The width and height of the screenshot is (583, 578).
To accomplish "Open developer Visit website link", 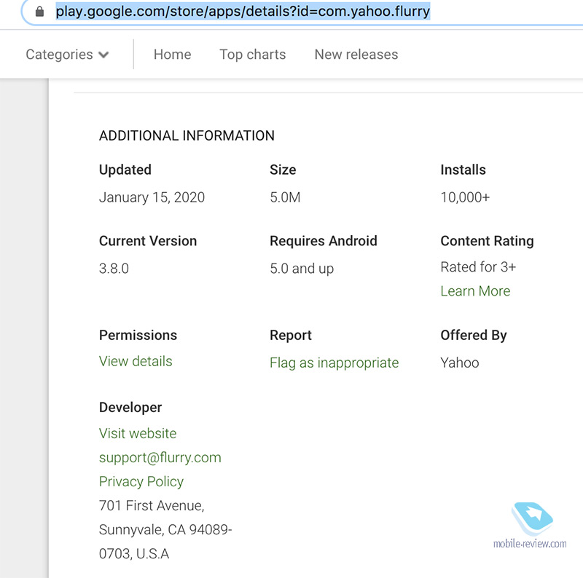I will click(138, 433).
